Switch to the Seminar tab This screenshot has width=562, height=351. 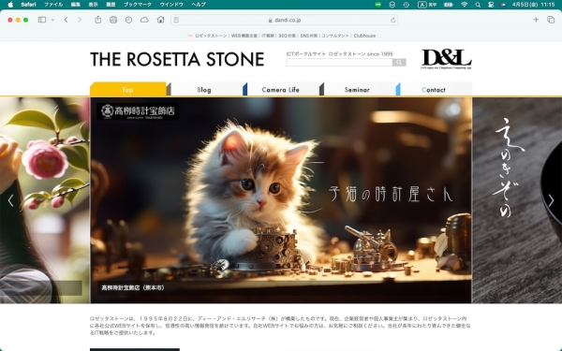pyautogui.click(x=357, y=90)
